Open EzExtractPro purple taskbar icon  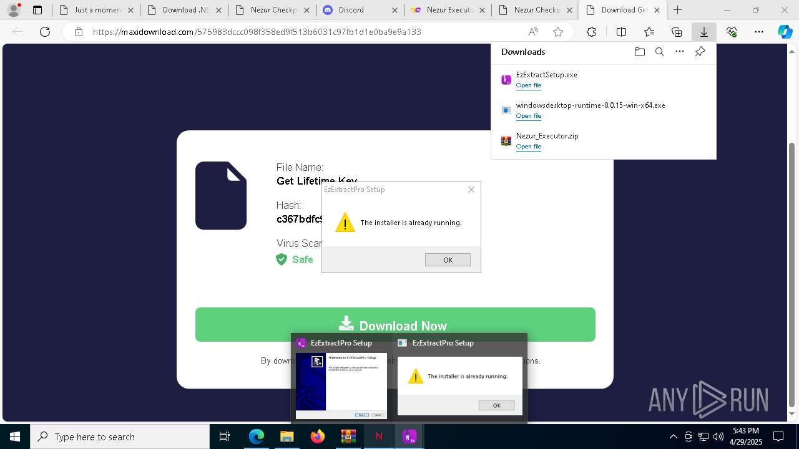pyautogui.click(x=409, y=437)
